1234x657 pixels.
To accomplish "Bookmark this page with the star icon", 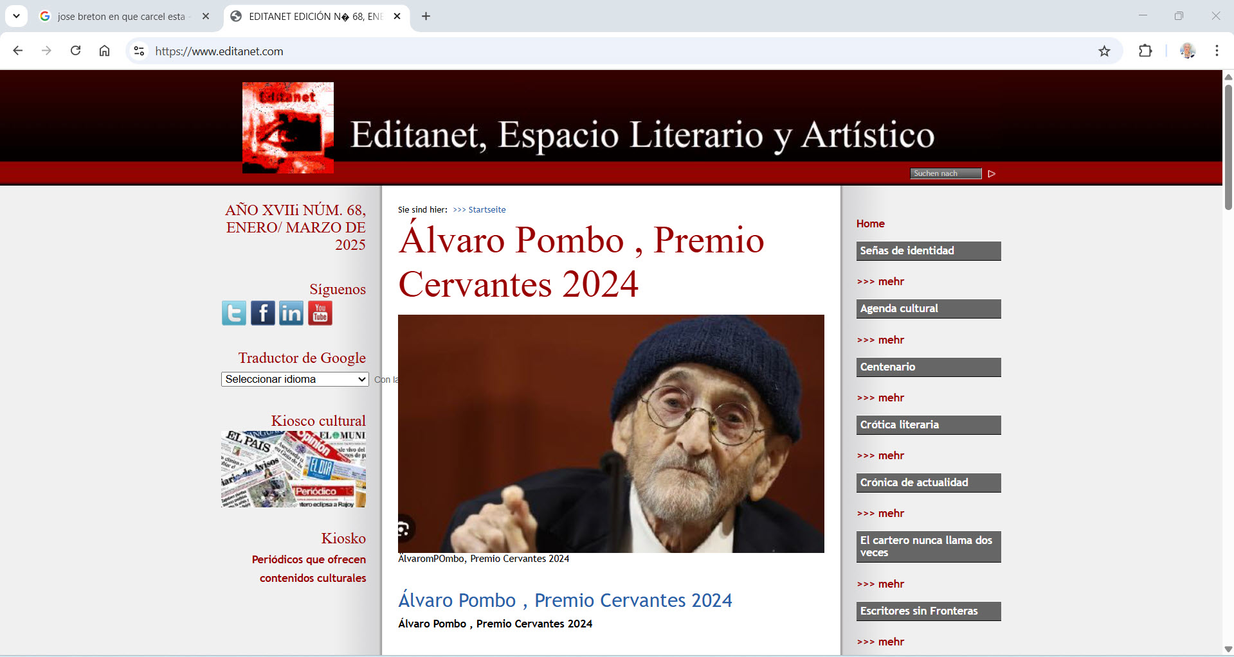I will click(x=1104, y=51).
